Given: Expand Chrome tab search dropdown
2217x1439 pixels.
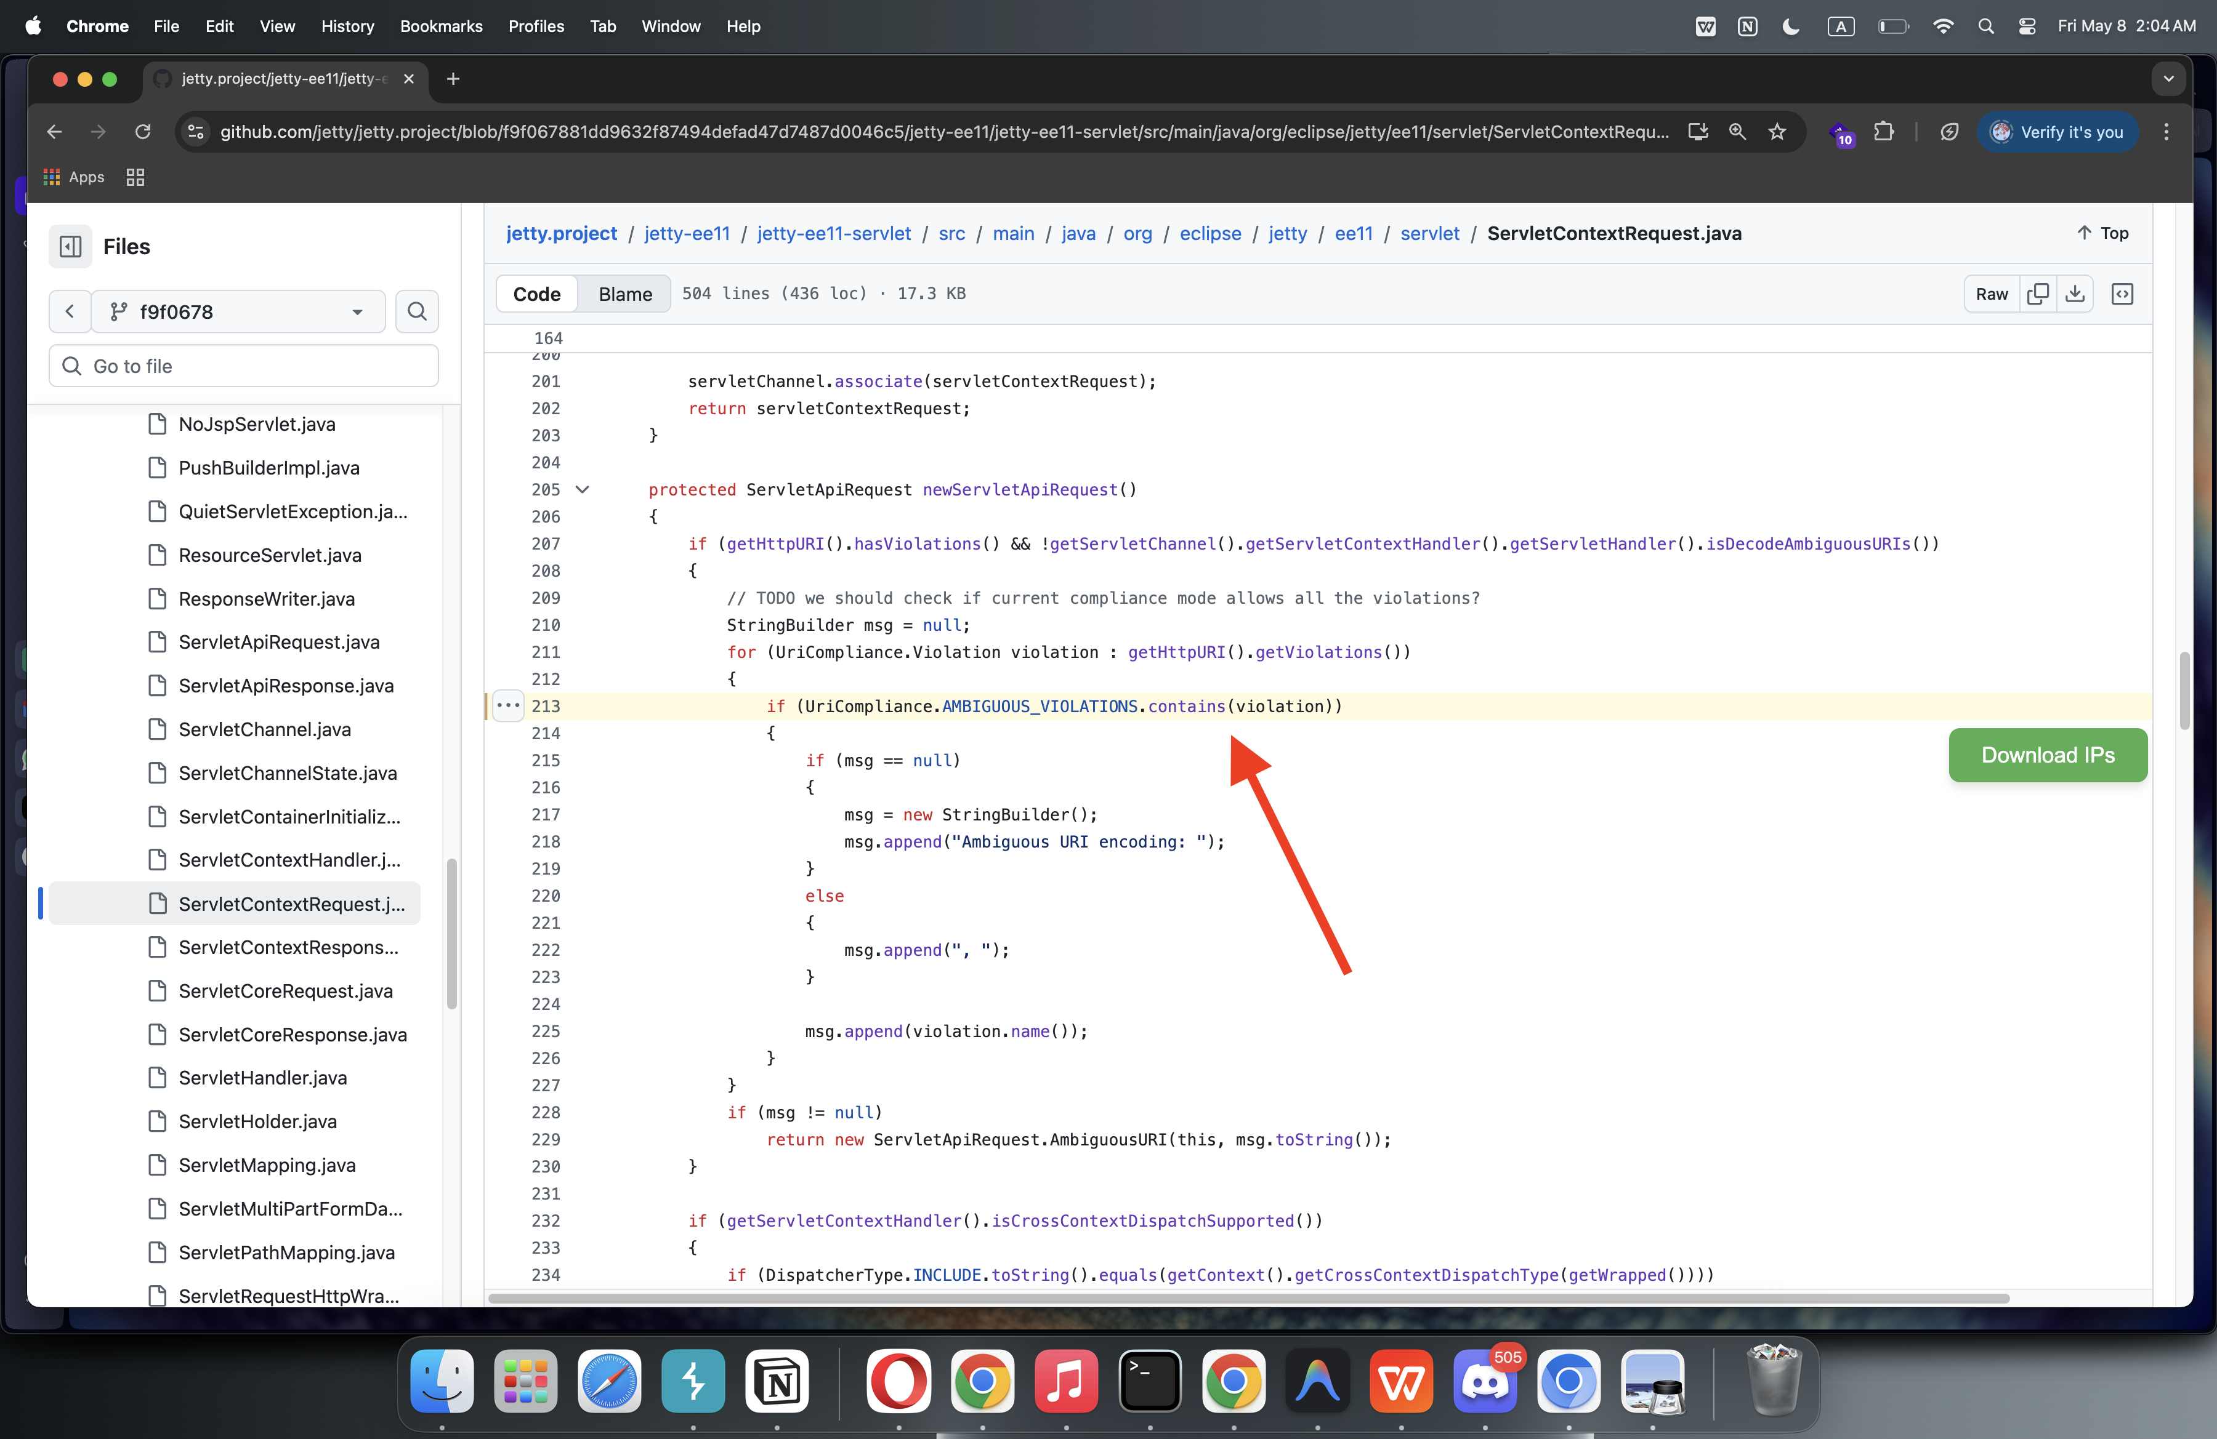Looking at the screenshot, I should (2168, 79).
